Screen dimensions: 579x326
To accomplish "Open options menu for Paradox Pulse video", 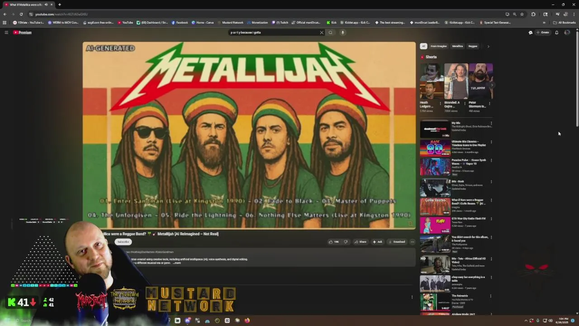I will 491,161.
